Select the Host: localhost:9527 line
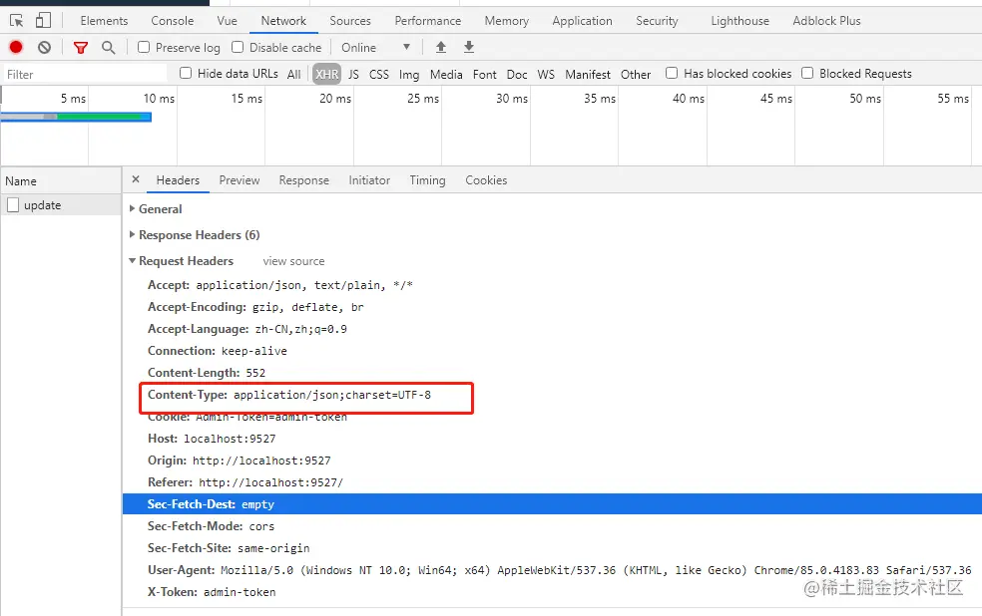The width and height of the screenshot is (982, 616). (212, 439)
